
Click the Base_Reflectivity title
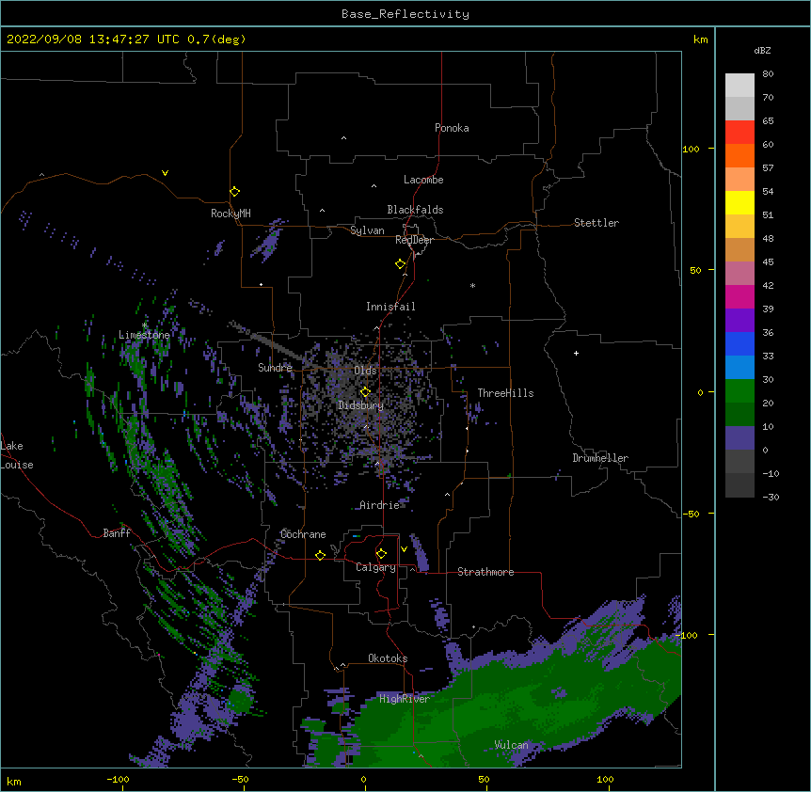coord(405,14)
